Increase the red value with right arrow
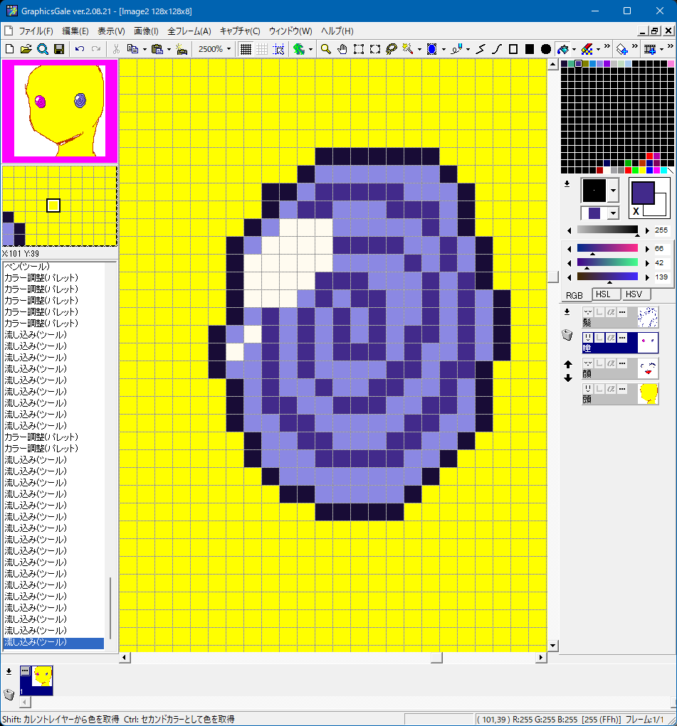Screen dimensions: 677x726 (647, 249)
